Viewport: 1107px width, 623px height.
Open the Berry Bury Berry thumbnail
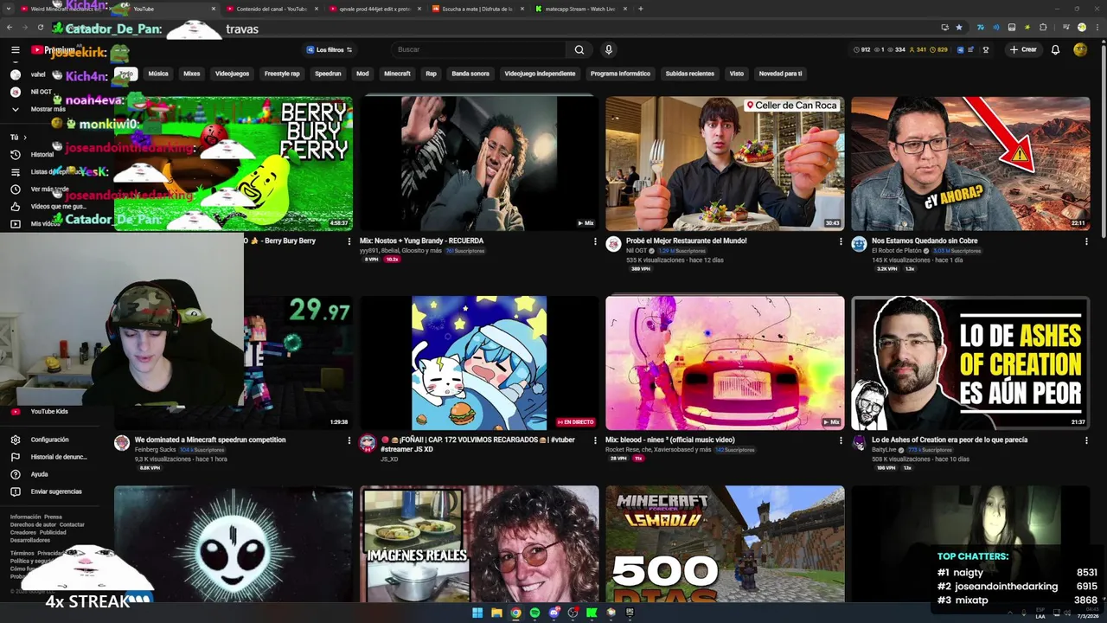click(x=234, y=164)
